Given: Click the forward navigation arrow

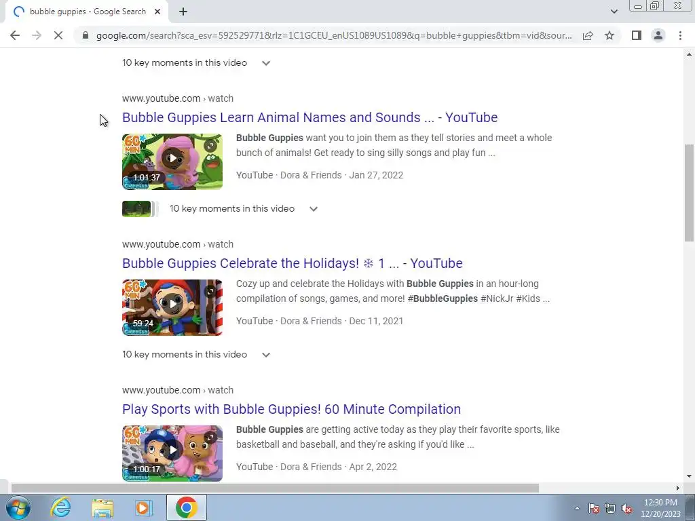Looking at the screenshot, I should point(37,35).
